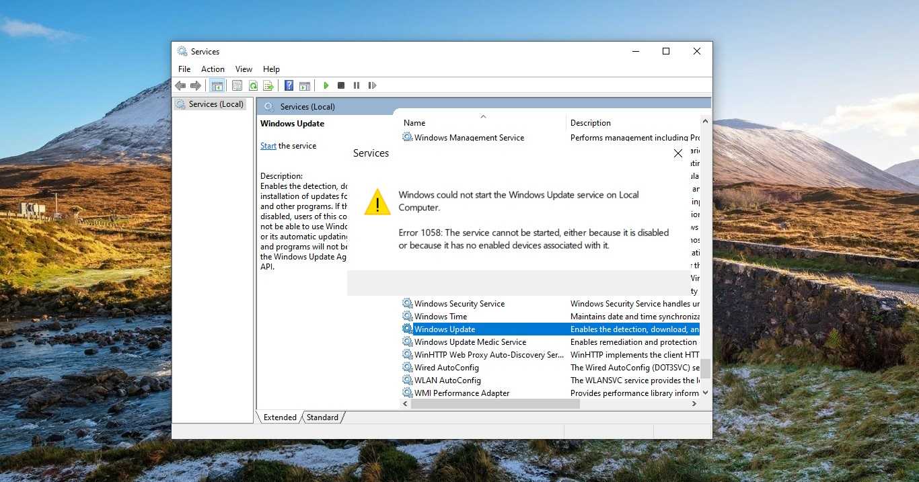
Task: Click the horizontal scrollbar left arrow
Action: (x=406, y=404)
